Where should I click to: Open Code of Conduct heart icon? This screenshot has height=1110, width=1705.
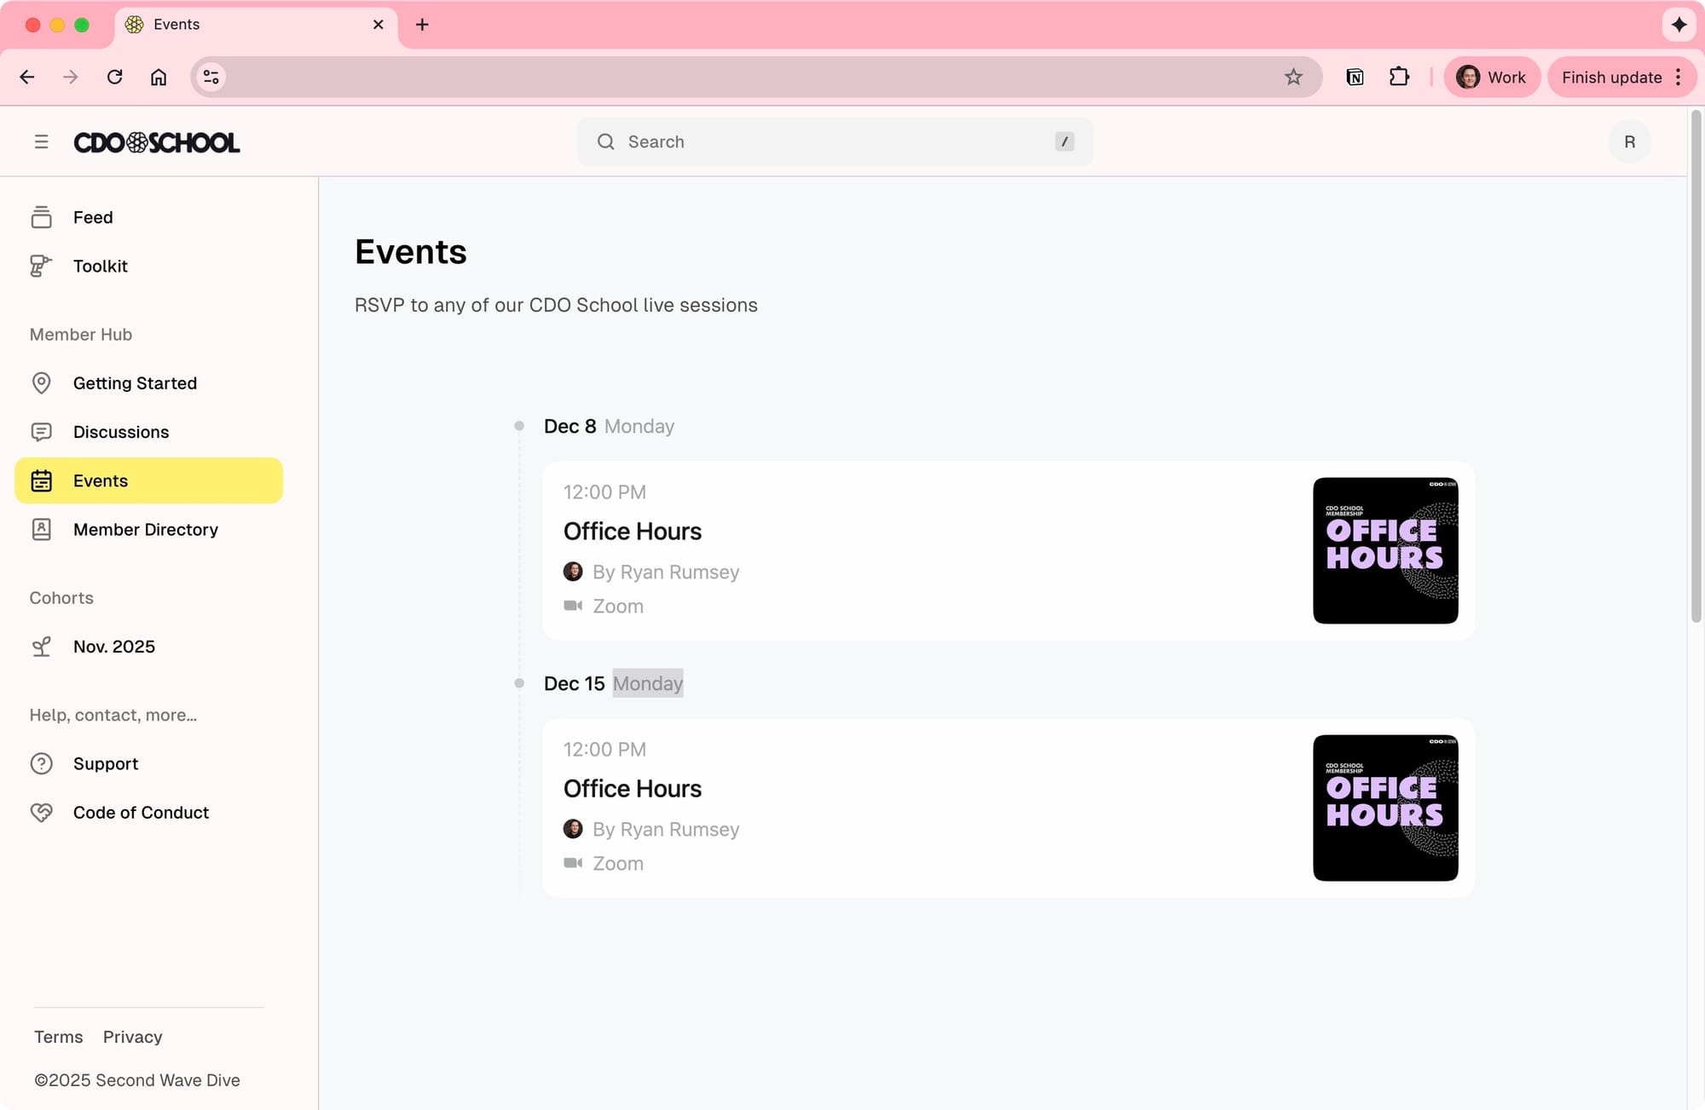point(41,813)
